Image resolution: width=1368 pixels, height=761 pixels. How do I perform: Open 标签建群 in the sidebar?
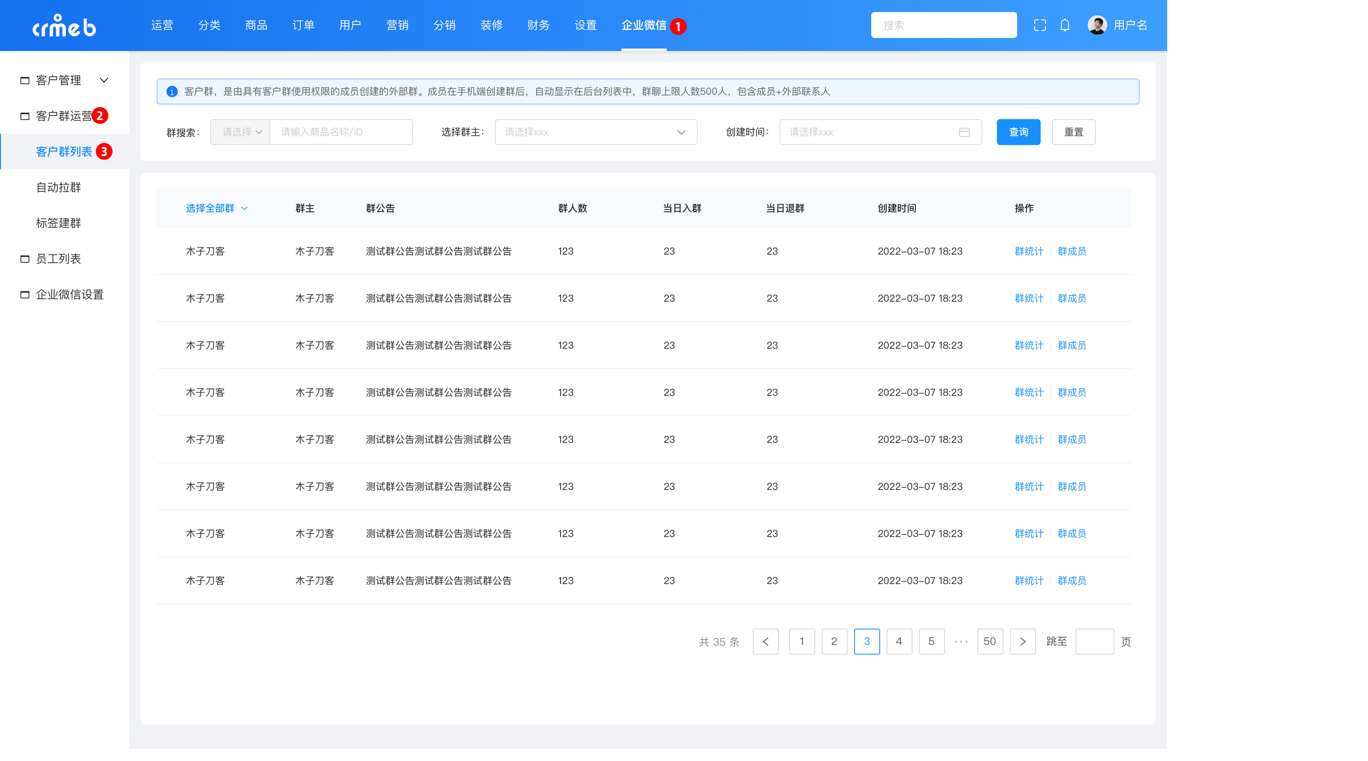(x=59, y=223)
